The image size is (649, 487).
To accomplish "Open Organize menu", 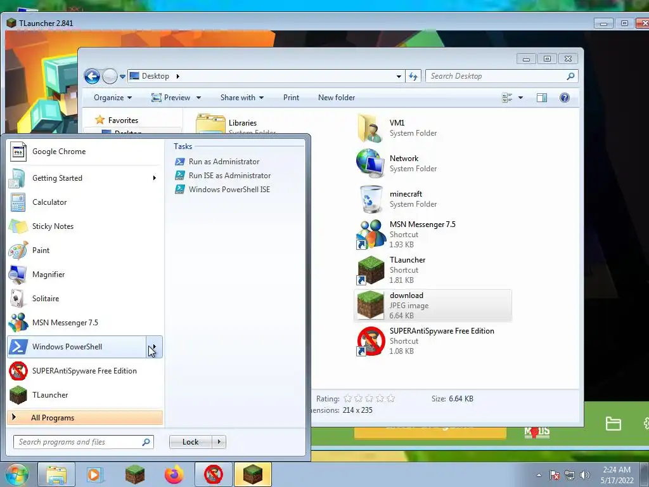I will coord(113,98).
